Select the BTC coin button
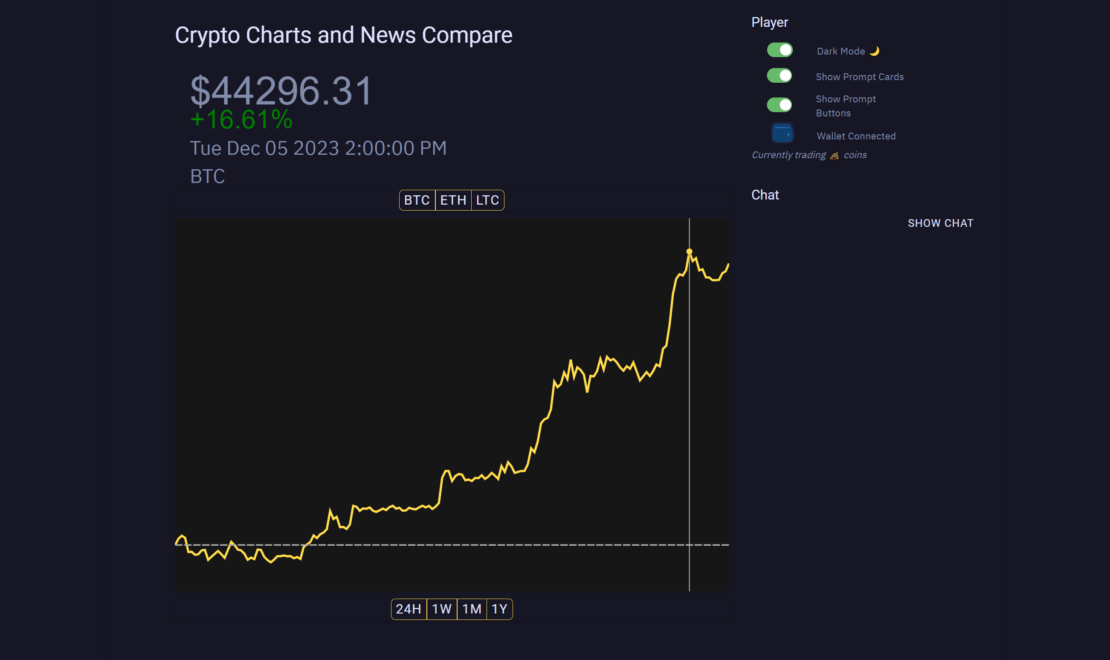 [417, 200]
